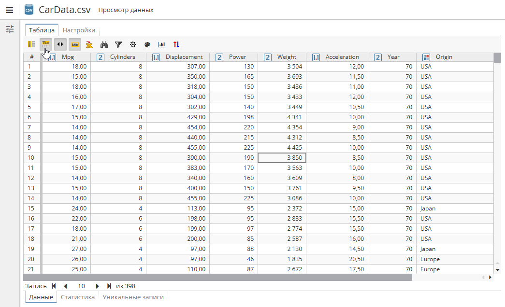This screenshot has width=505, height=307.
Task: Click the CarData.csv title
Action: pyautogui.click(x=64, y=10)
